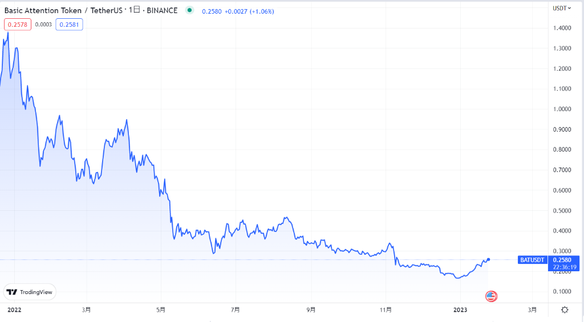Open the USDT currency dropdown
Screen dimensions: 584x322
point(562,8)
